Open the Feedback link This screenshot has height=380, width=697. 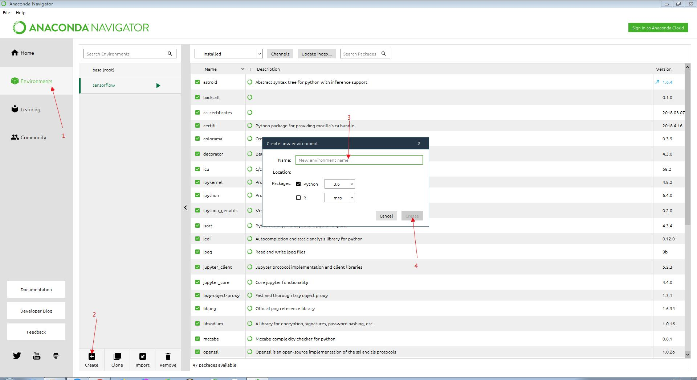36,332
